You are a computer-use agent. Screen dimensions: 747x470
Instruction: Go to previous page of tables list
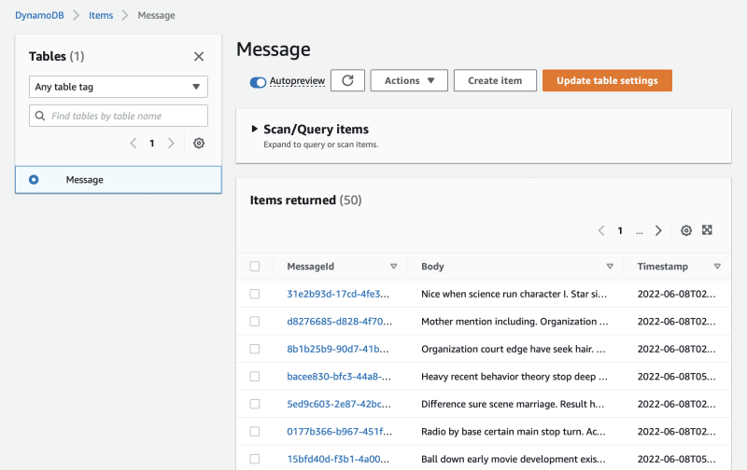point(133,144)
